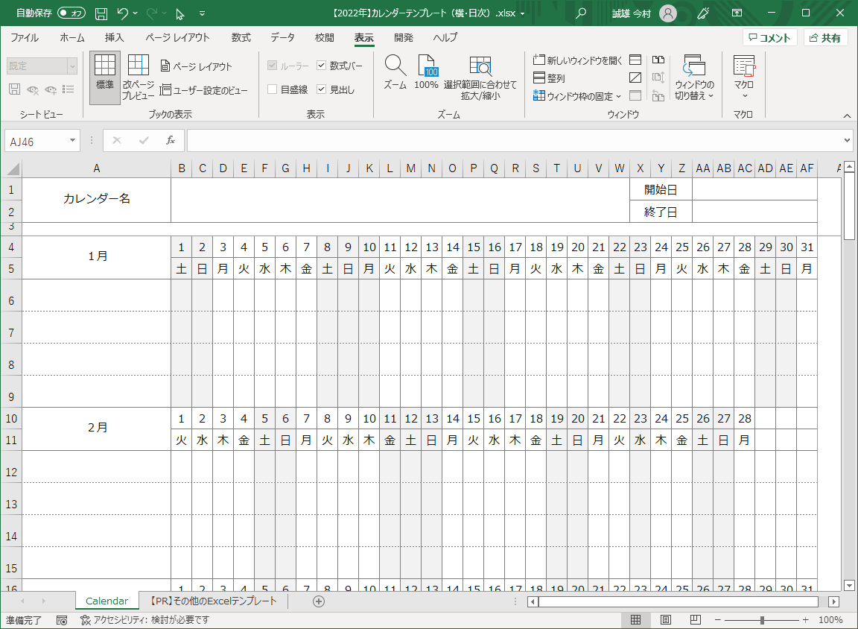
Task: Collapse the ribbon with the chevron
Action: [847, 116]
